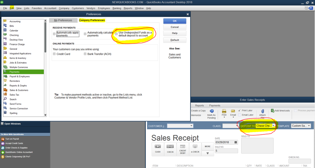Select the Search magnifier icon
Viewport: 315px width, 168px height.
(x=5, y=99)
